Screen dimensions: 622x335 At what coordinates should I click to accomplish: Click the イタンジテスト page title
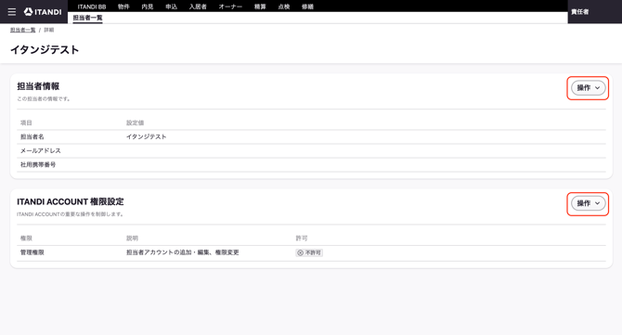45,49
